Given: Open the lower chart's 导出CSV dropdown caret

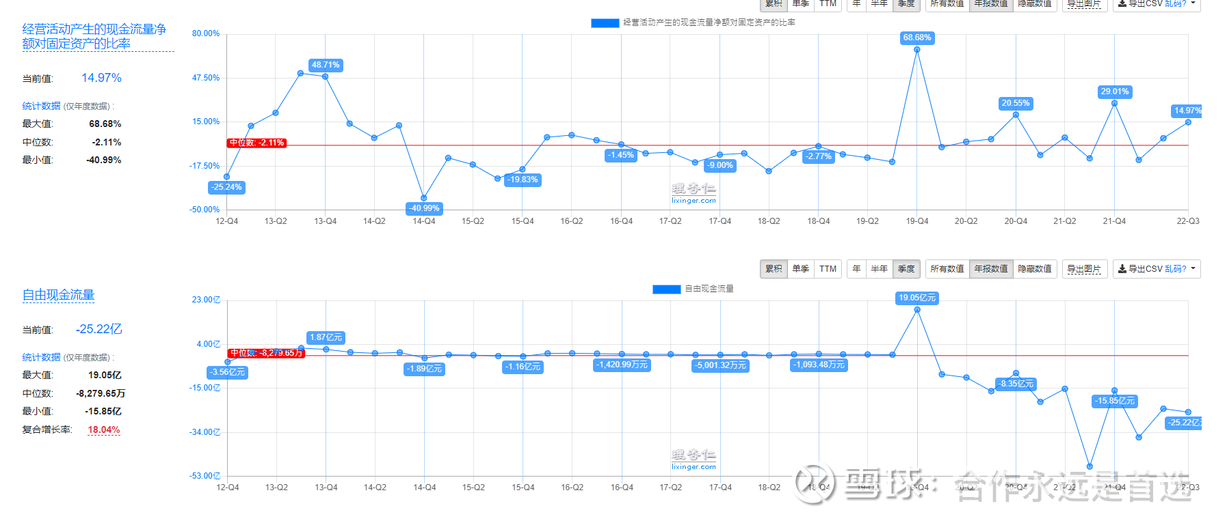Looking at the screenshot, I should point(1193,269).
